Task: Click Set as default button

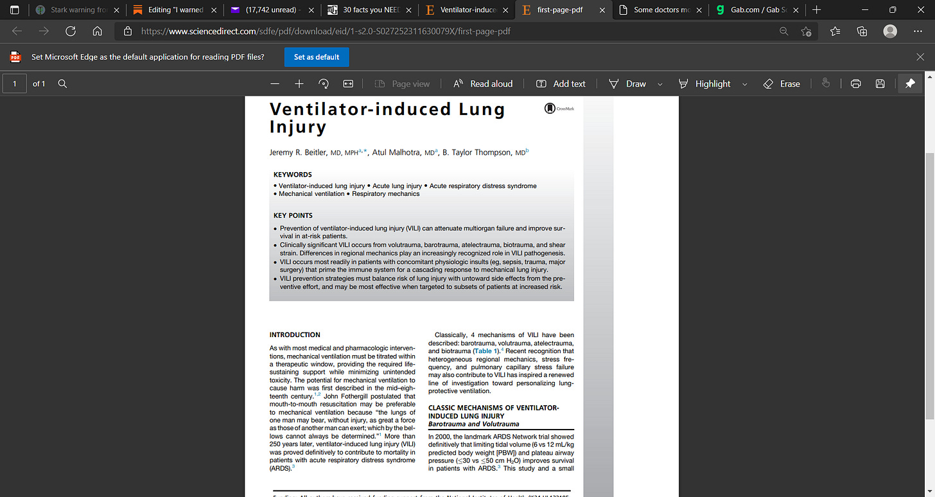Action: pos(317,57)
